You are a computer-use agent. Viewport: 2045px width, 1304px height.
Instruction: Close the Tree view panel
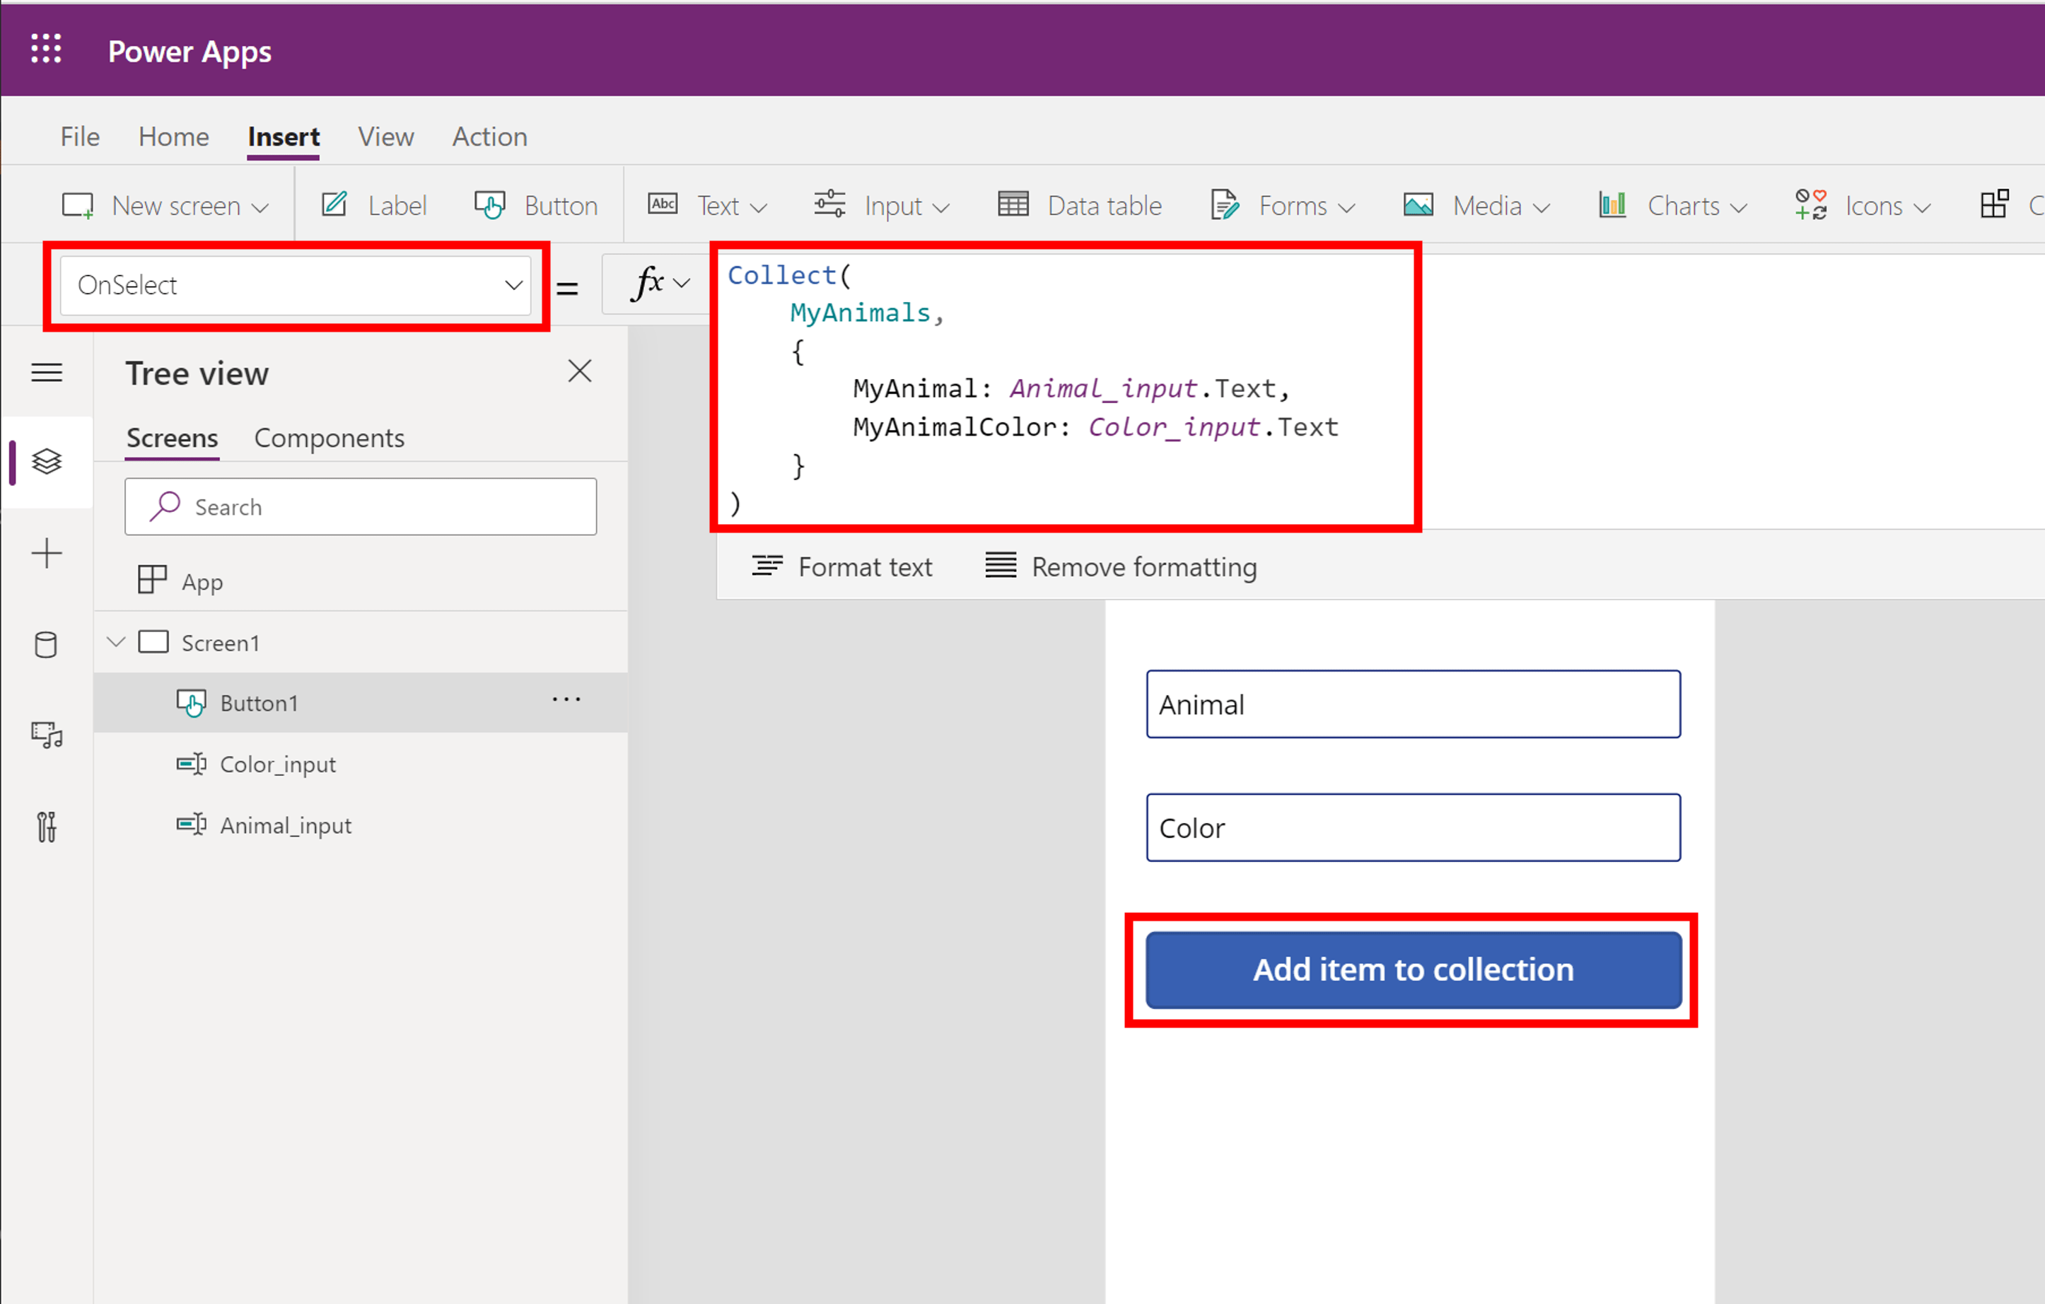579,371
